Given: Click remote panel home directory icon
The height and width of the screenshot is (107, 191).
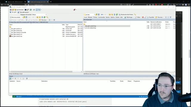Looking at the screenshot, I should coord(115,15).
